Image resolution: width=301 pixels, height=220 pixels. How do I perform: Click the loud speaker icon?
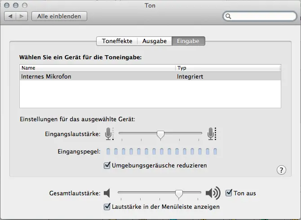coord(212,193)
